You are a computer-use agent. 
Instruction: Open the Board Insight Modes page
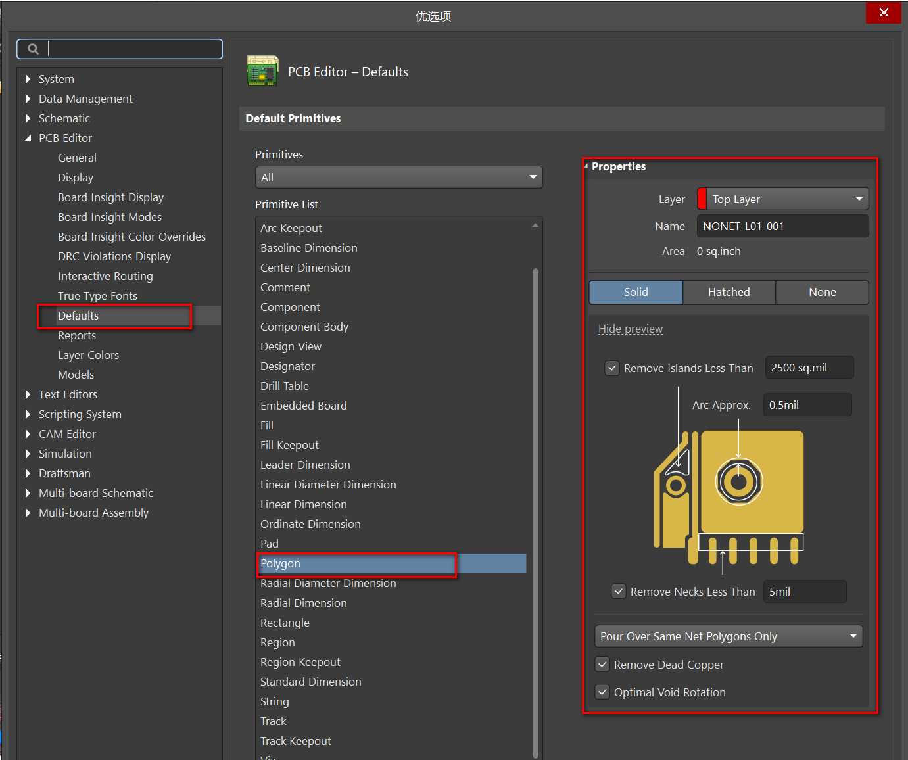tap(110, 217)
